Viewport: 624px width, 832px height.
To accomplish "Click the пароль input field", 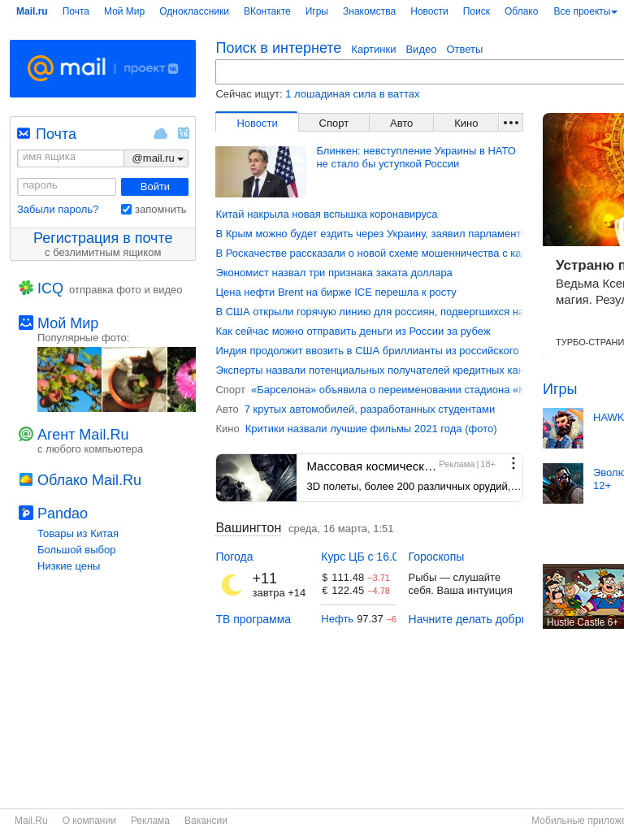I will 67,187.
